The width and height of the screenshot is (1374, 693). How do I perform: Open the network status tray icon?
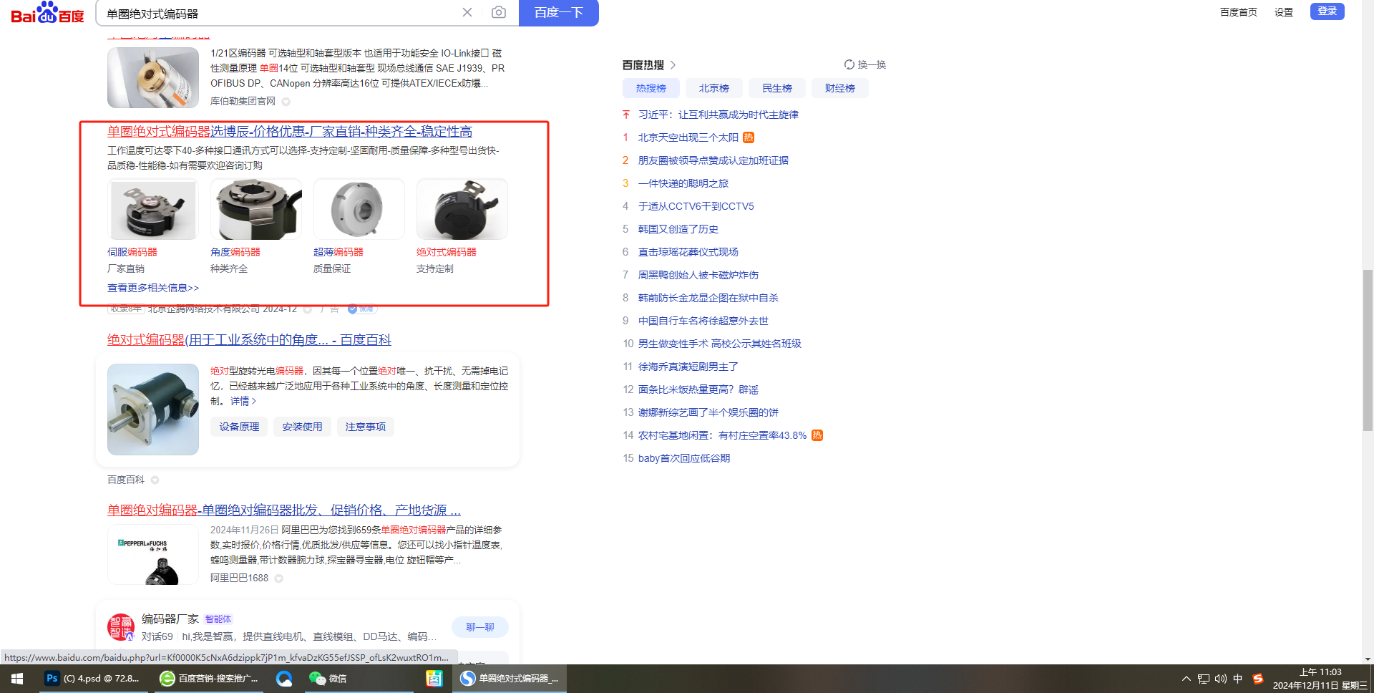[1204, 679]
